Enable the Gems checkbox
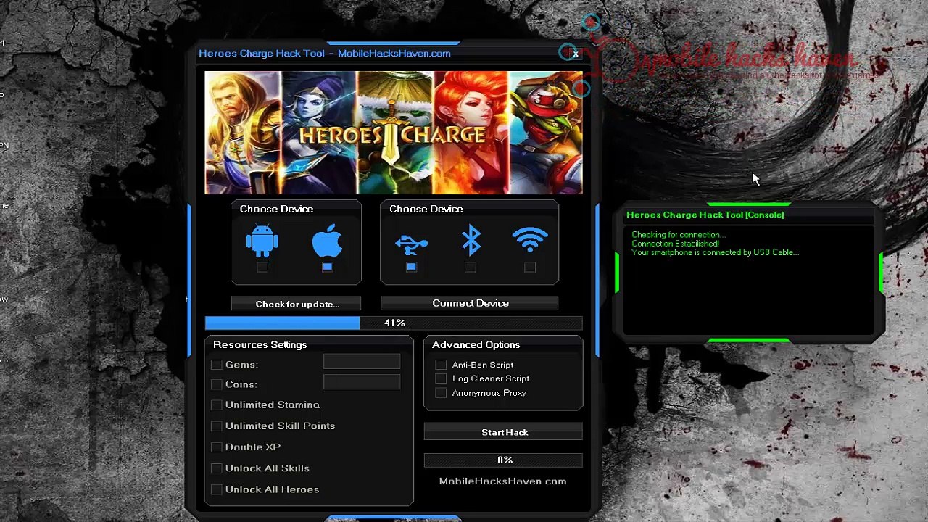 [x=216, y=365]
